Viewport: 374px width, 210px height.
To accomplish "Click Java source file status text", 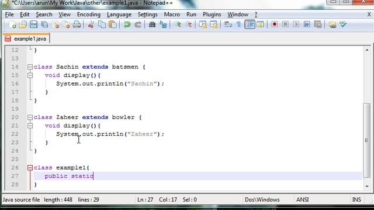I will point(21,199).
